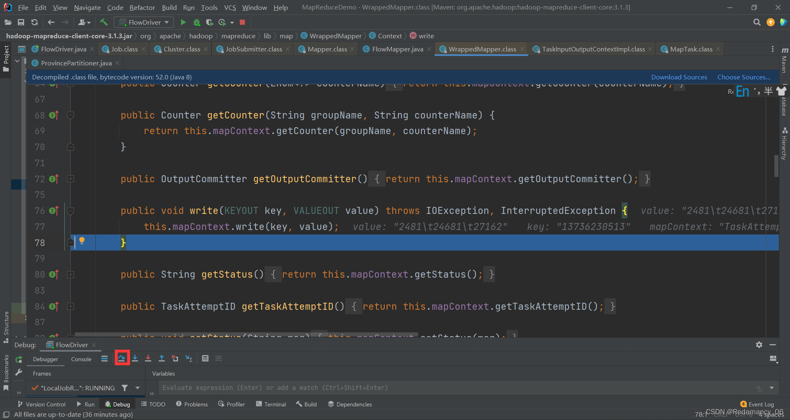The height and width of the screenshot is (420, 790).
Task: Open the Profile run options dropdown arrow
Action: [232, 22]
